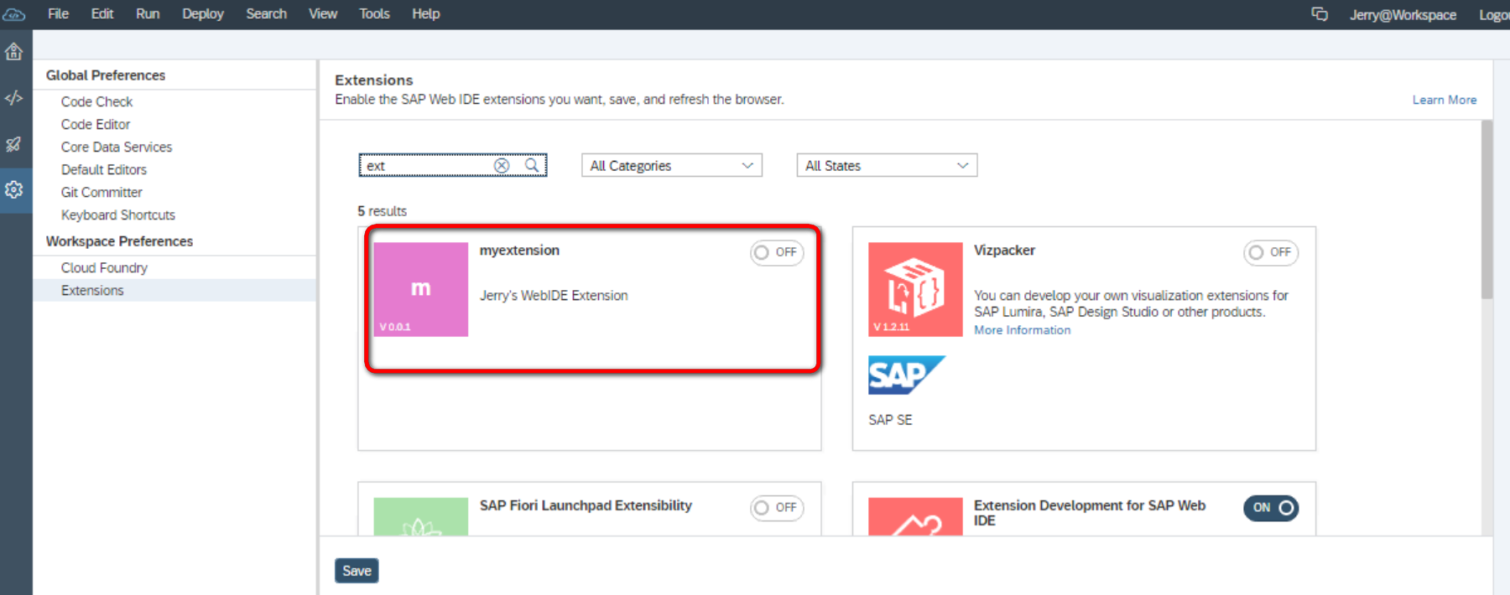Turn on the Vizpacker extension switch
The width and height of the screenshot is (1510, 595).
click(1271, 252)
